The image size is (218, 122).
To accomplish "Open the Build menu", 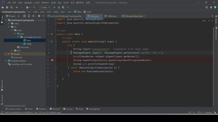I will tap(53, 3).
